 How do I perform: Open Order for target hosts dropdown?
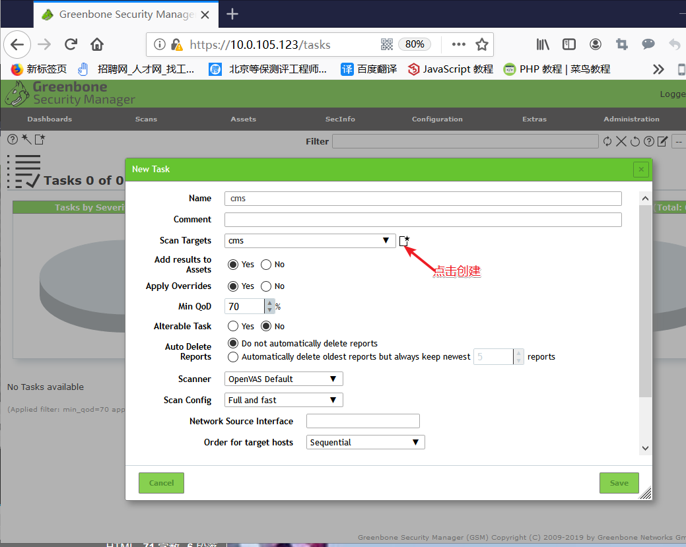coord(365,442)
